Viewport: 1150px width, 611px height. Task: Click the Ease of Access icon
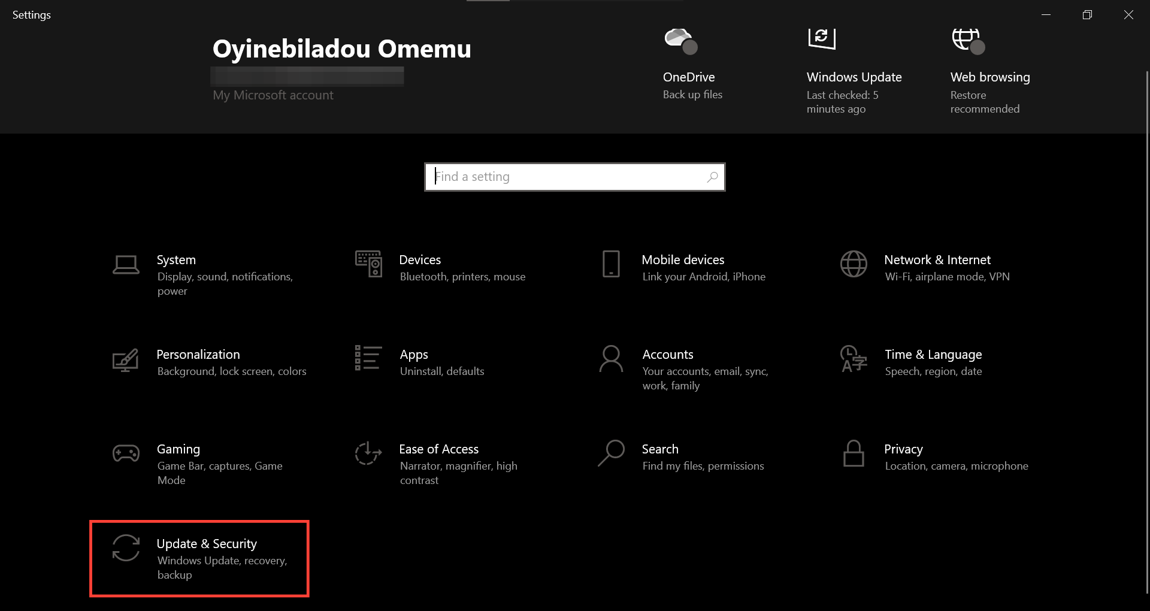(368, 453)
